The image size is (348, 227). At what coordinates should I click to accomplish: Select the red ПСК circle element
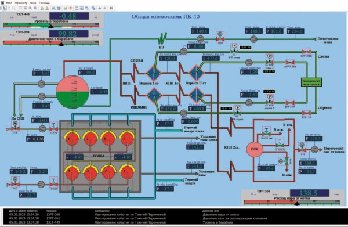pyautogui.click(x=255, y=149)
